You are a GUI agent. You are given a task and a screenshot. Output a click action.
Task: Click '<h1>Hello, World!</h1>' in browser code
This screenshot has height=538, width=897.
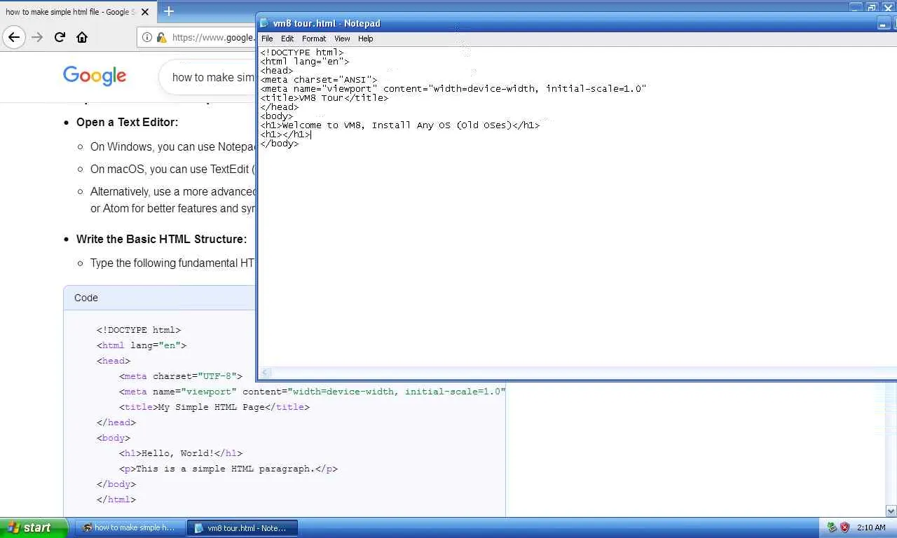(x=181, y=453)
